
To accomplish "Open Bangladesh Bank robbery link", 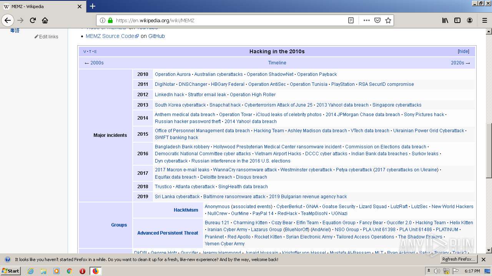I will pyautogui.click(x=182, y=147).
